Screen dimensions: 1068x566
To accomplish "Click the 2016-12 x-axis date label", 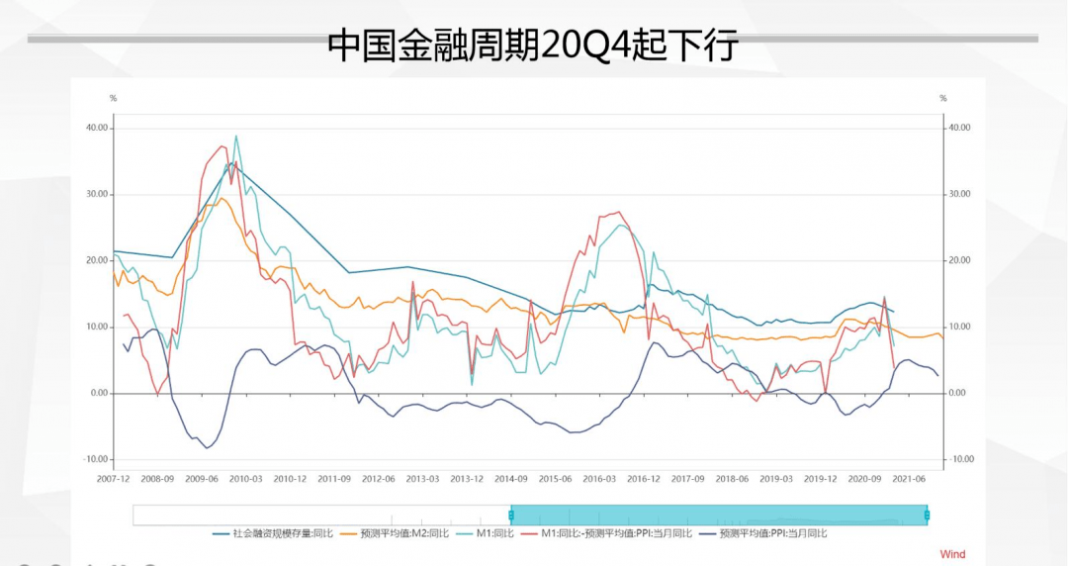I will coord(644,479).
